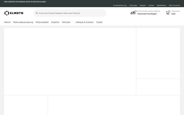Image resolution: width=184 pixels, height=115 pixels.
Task: Open the Kundenbetreuung link
Action: (120, 5)
